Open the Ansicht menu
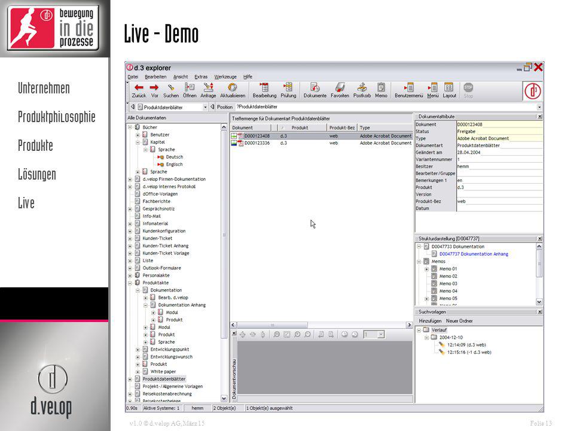This screenshot has width=574, height=431. tap(181, 77)
